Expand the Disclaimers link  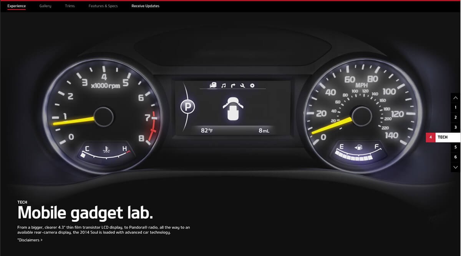[x=30, y=240]
